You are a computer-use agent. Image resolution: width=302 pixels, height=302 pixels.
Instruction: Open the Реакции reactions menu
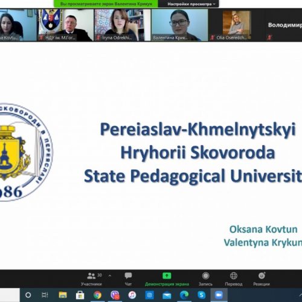262,279
